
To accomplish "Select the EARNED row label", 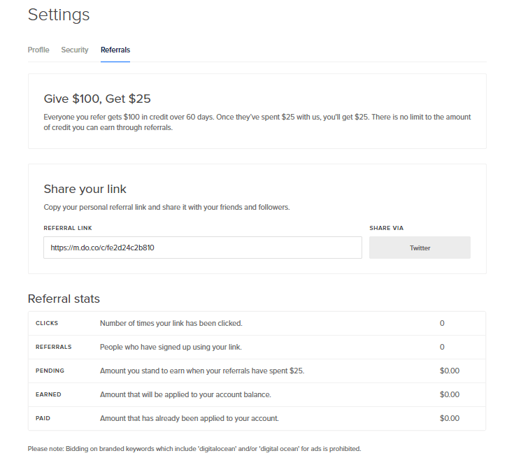I will 48,394.
